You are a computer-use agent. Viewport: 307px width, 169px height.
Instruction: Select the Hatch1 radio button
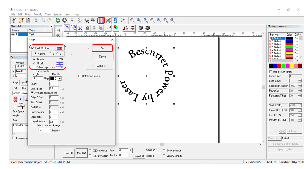[x=35, y=53]
